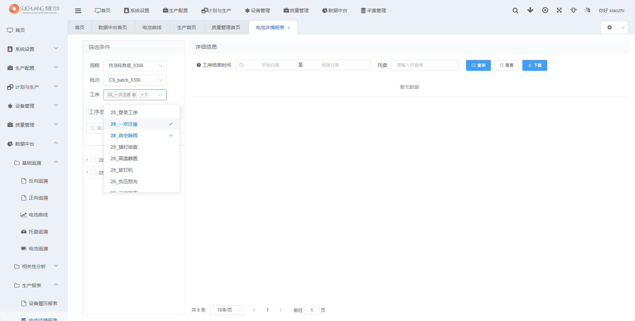Click the 托盘追溯 icon in sidebar

pyautogui.click(x=24, y=232)
